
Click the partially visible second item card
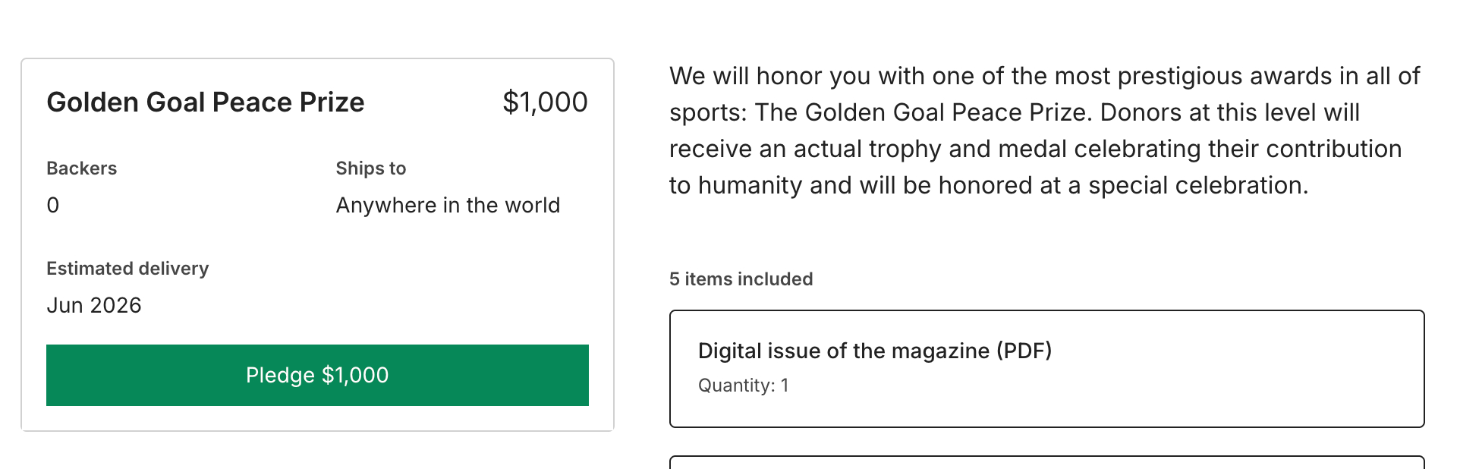coord(1046,462)
